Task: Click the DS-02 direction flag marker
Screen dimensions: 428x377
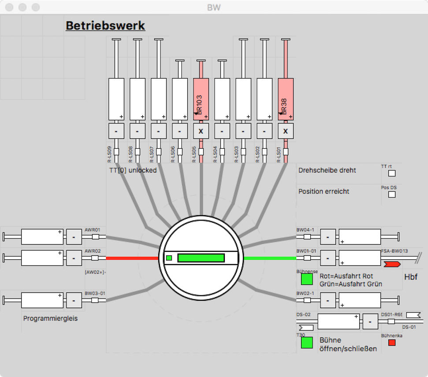Action: pyautogui.click(x=306, y=328)
